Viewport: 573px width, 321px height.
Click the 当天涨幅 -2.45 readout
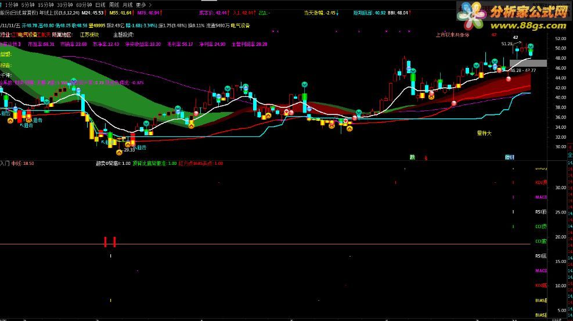point(320,13)
